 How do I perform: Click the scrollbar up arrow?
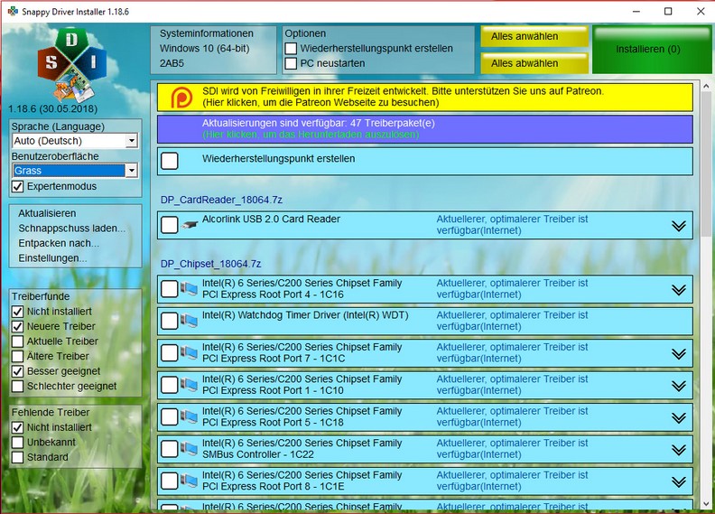(x=706, y=86)
